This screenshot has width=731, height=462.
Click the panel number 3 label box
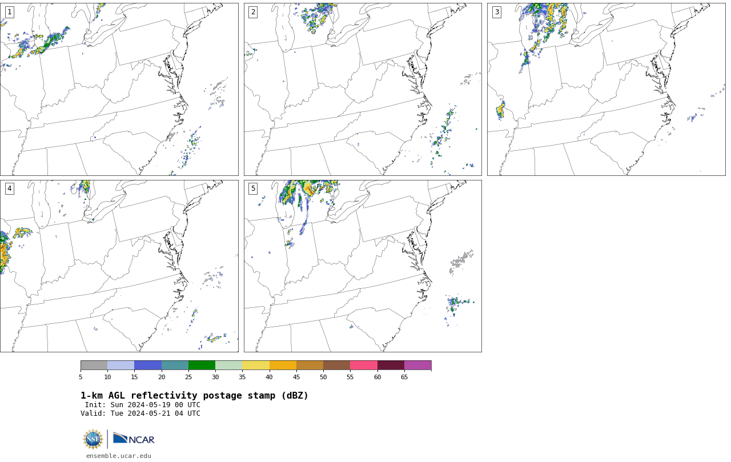(496, 12)
